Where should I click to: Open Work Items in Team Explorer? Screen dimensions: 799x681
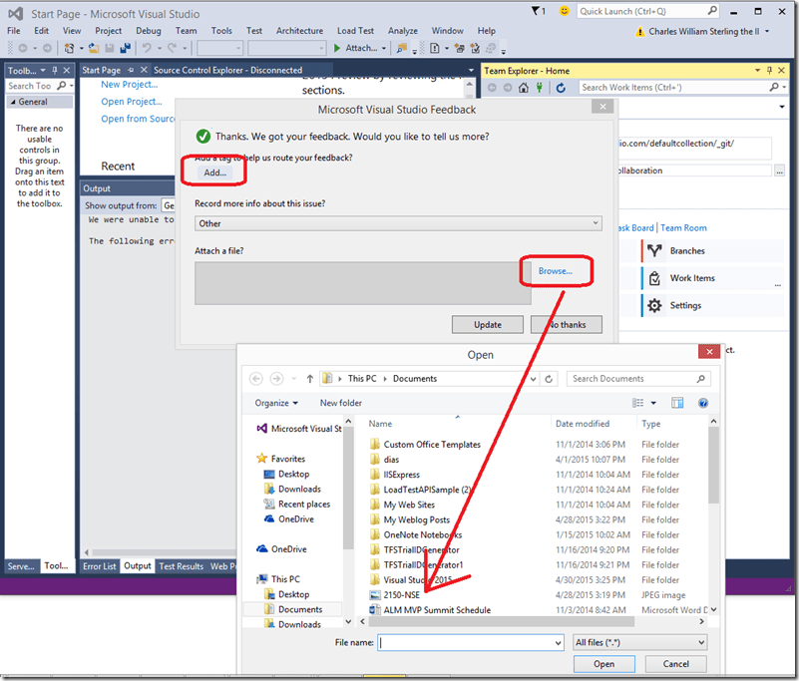(695, 278)
